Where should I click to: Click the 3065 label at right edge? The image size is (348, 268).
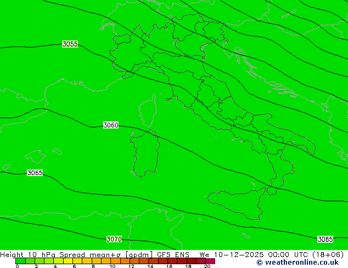pyautogui.click(x=325, y=239)
